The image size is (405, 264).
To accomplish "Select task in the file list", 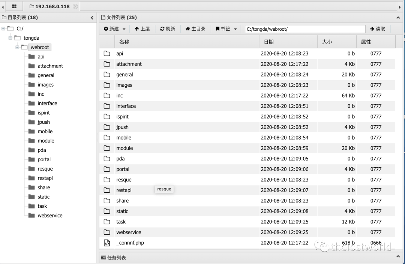I will tap(121, 222).
